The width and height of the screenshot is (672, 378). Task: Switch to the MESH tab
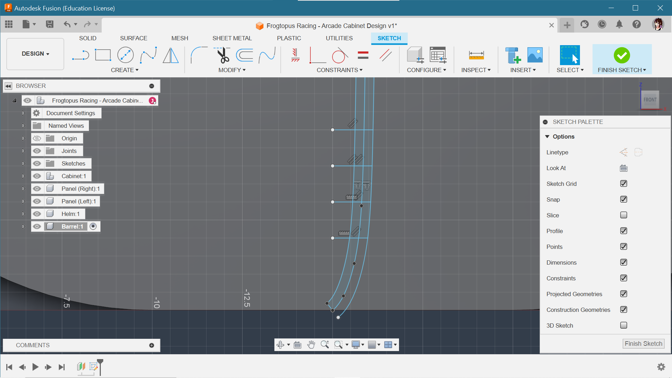click(180, 38)
